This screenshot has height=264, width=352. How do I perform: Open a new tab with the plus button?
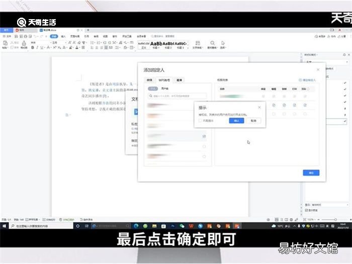tap(88, 30)
